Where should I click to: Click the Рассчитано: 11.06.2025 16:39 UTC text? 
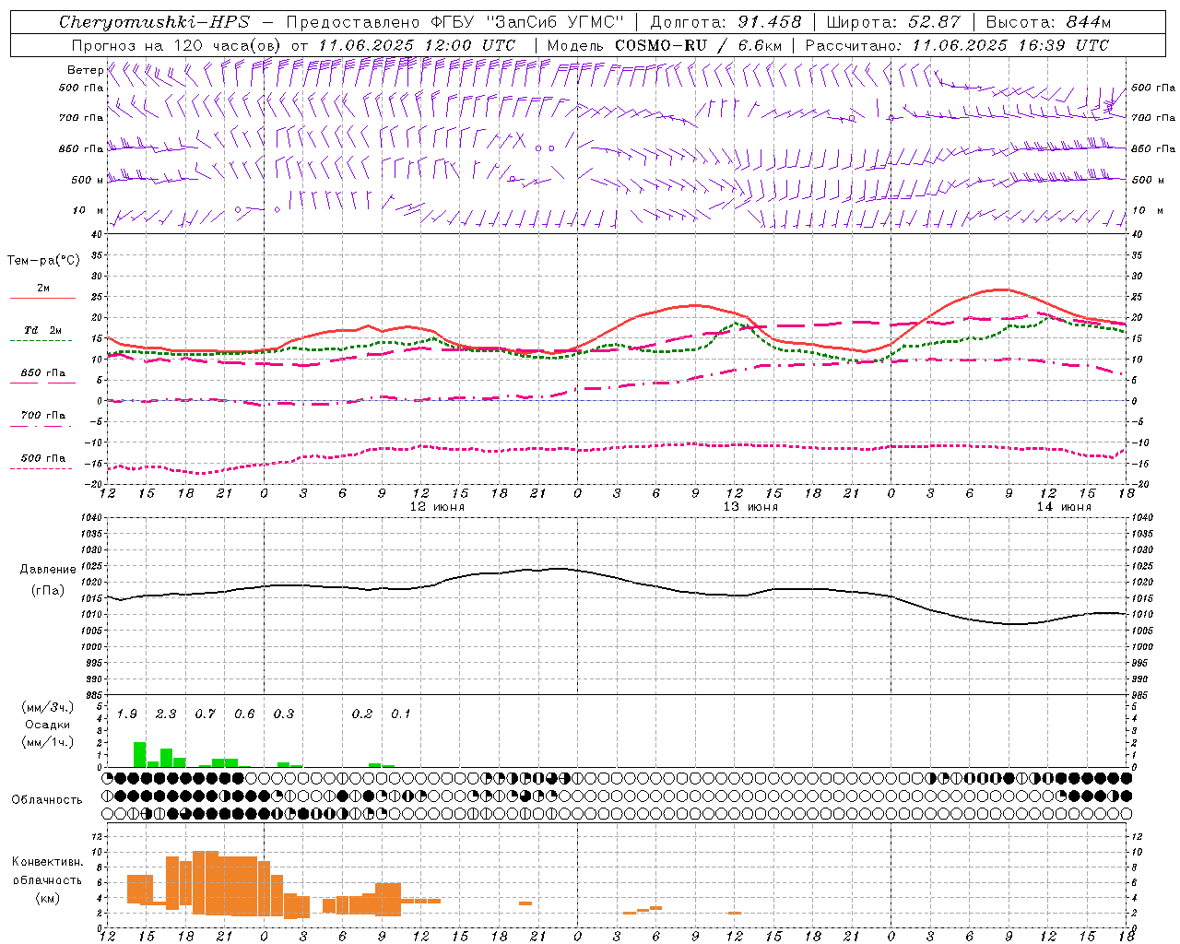point(957,45)
